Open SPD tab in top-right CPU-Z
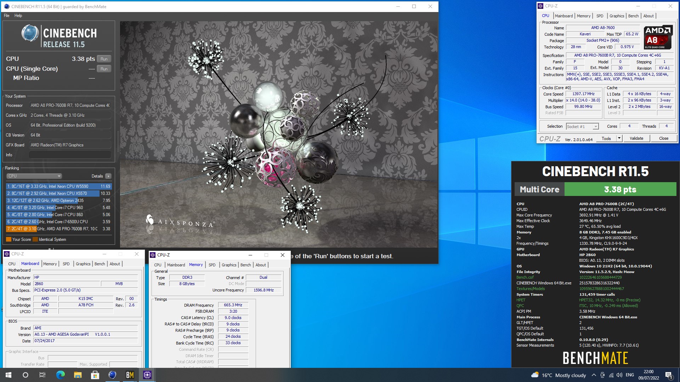The image size is (680, 382). [600, 16]
